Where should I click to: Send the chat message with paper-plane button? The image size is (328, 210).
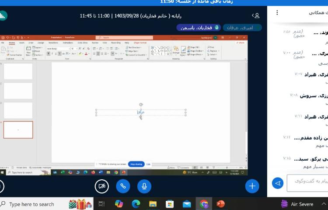click(278, 183)
